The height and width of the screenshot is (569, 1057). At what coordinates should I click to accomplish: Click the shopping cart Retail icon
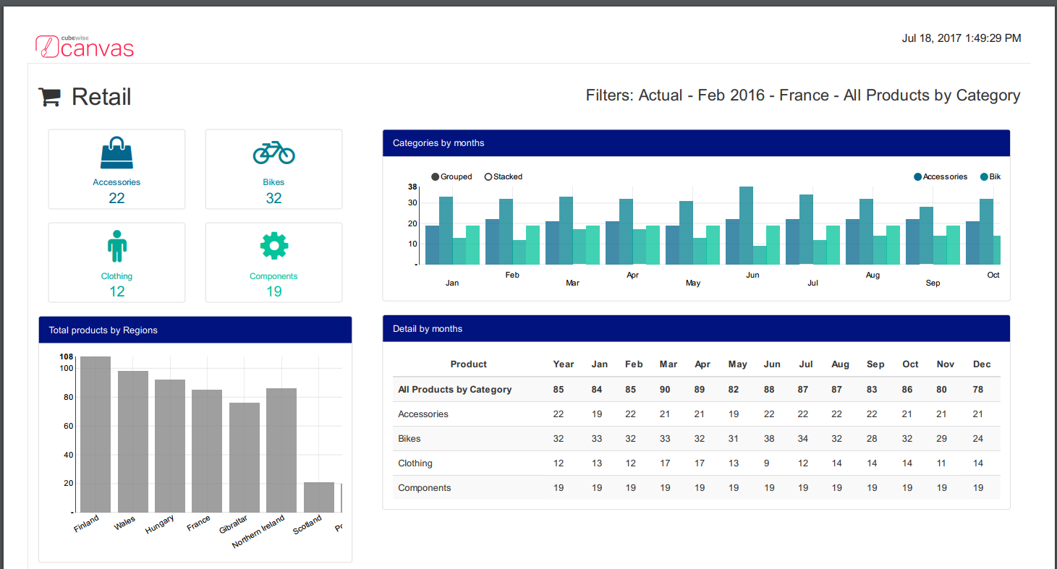(49, 97)
